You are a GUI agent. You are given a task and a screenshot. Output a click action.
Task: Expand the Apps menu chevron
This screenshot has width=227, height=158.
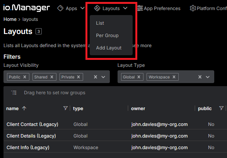tap(82, 8)
